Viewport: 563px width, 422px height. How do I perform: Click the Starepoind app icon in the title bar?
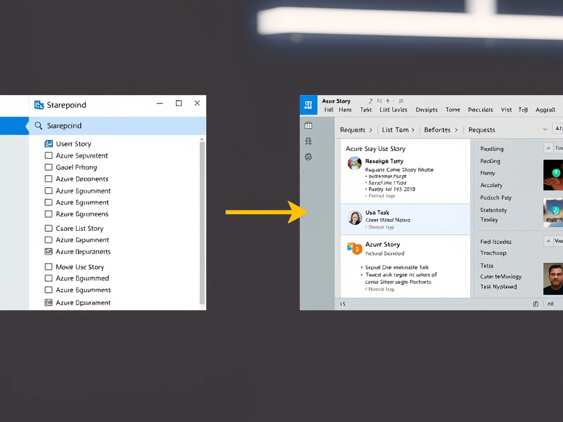point(38,104)
